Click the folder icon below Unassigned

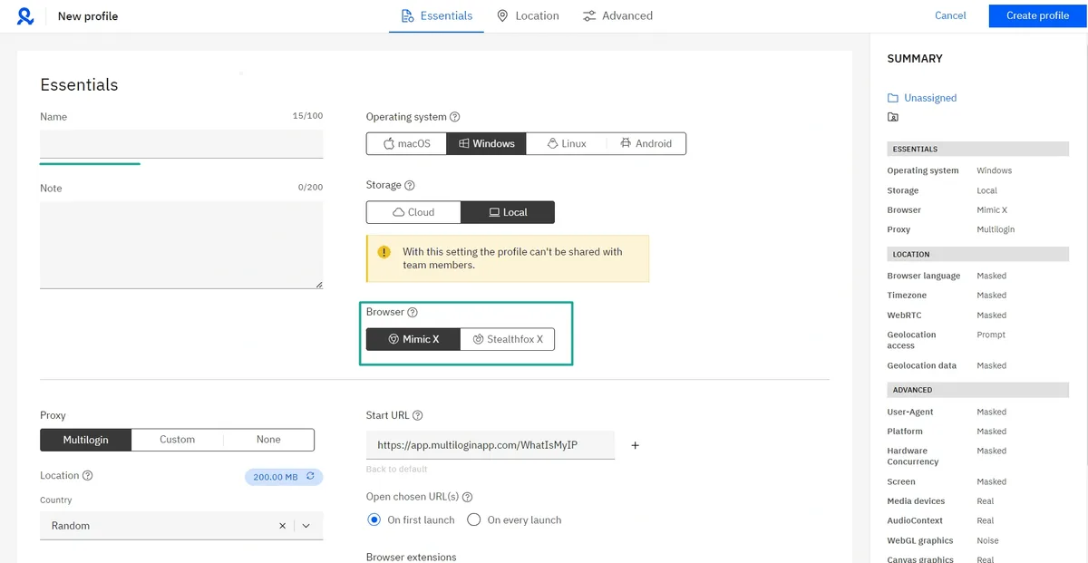pyautogui.click(x=893, y=117)
